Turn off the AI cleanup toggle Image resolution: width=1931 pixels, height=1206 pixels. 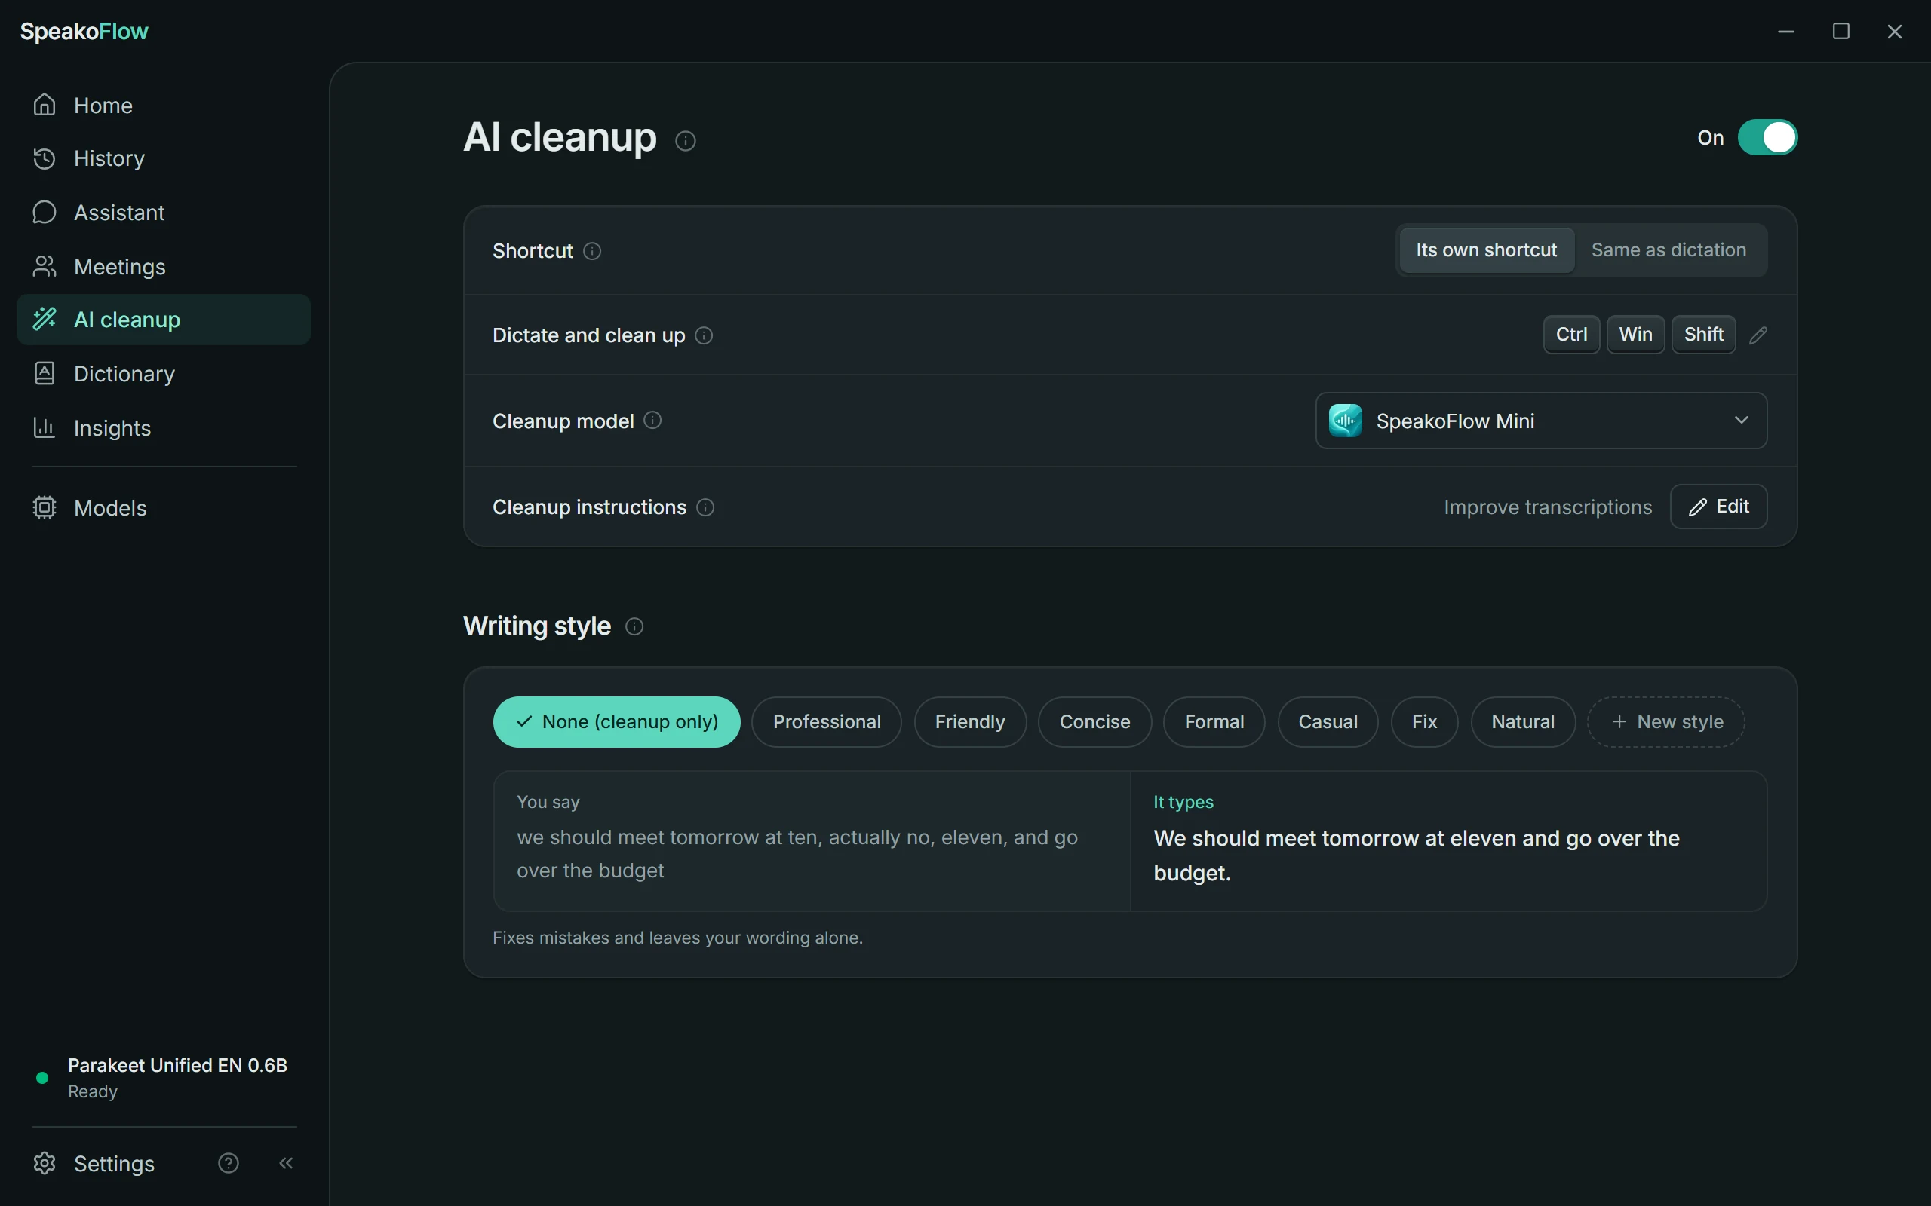(1767, 138)
